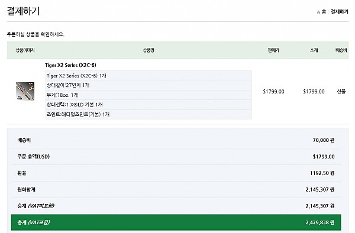Open the 홈 breadcrumb link
This screenshot has height=233, width=355.
pyautogui.click(x=324, y=12)
